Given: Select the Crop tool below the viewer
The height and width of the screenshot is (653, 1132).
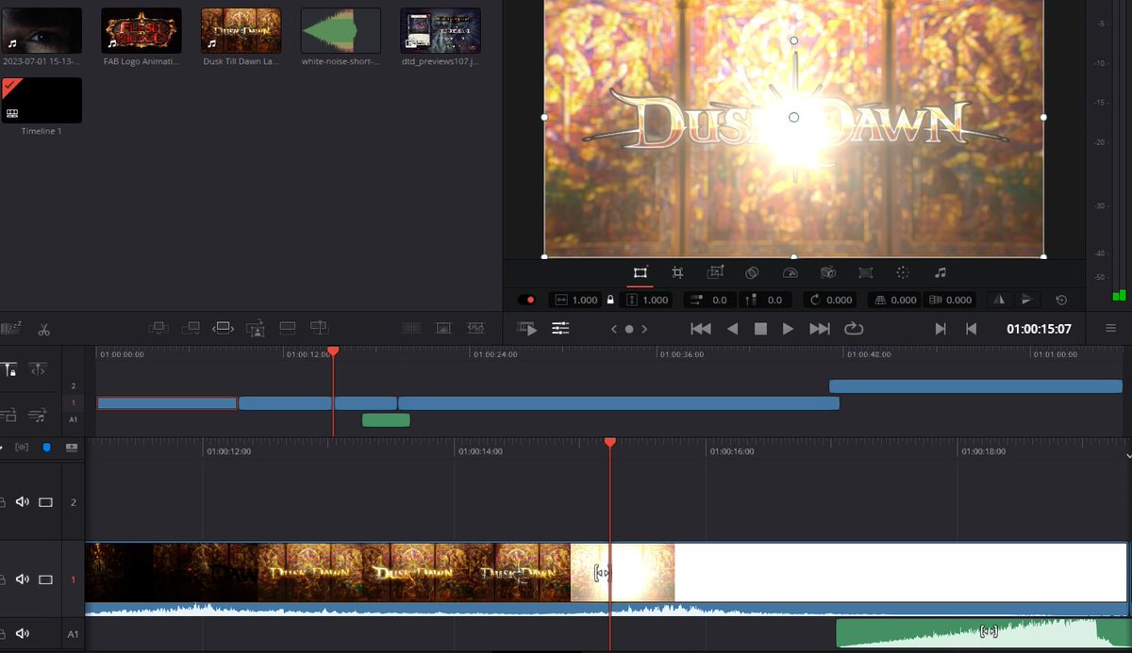Looking at the screenshot, I should click(x=677, y=272).
